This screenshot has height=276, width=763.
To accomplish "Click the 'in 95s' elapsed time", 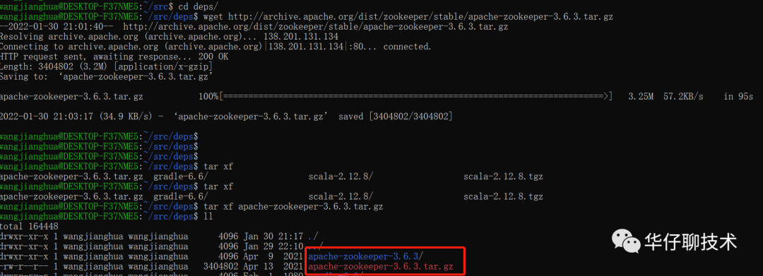I will click(738, 96).
